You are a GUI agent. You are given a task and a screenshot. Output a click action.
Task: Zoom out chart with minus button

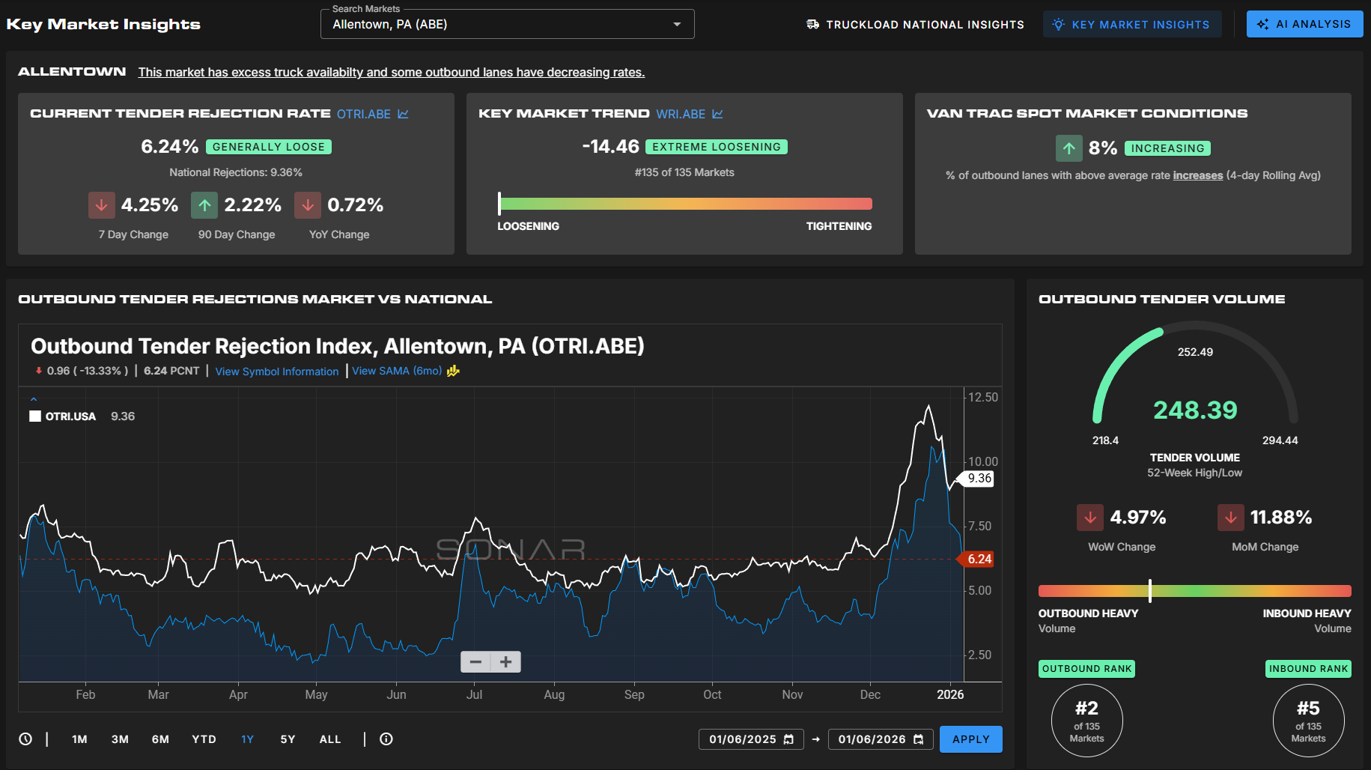click(475, 662)
